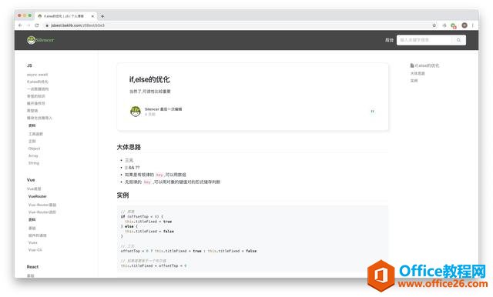Select the React category heading

[x=32, y=267]
